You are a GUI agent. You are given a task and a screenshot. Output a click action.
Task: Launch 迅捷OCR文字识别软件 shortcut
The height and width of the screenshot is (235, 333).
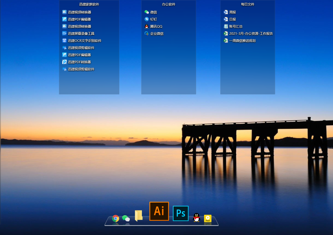82,41
